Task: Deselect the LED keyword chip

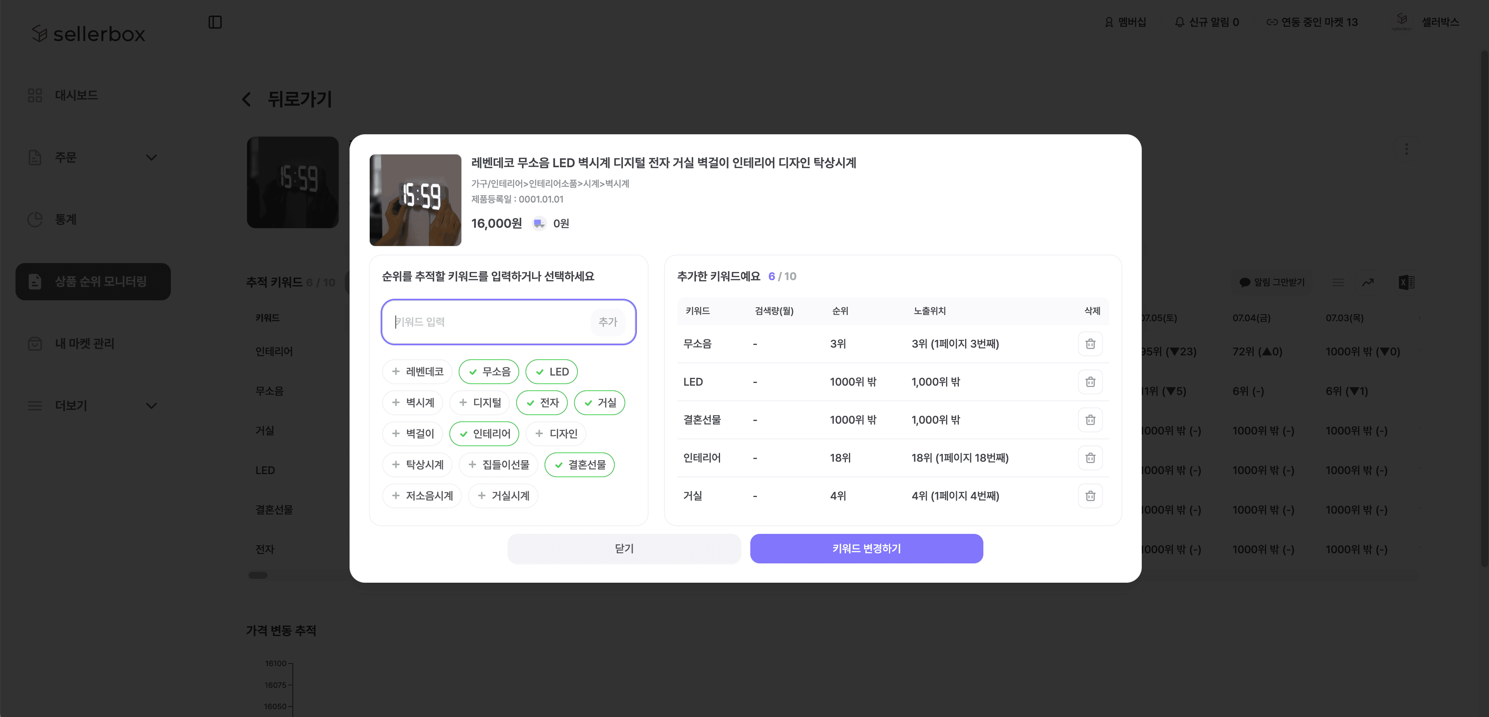Action: tap(551, 372)
